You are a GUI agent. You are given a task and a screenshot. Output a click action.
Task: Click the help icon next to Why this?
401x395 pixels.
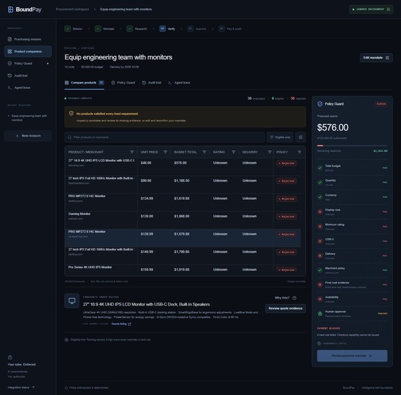294,298
